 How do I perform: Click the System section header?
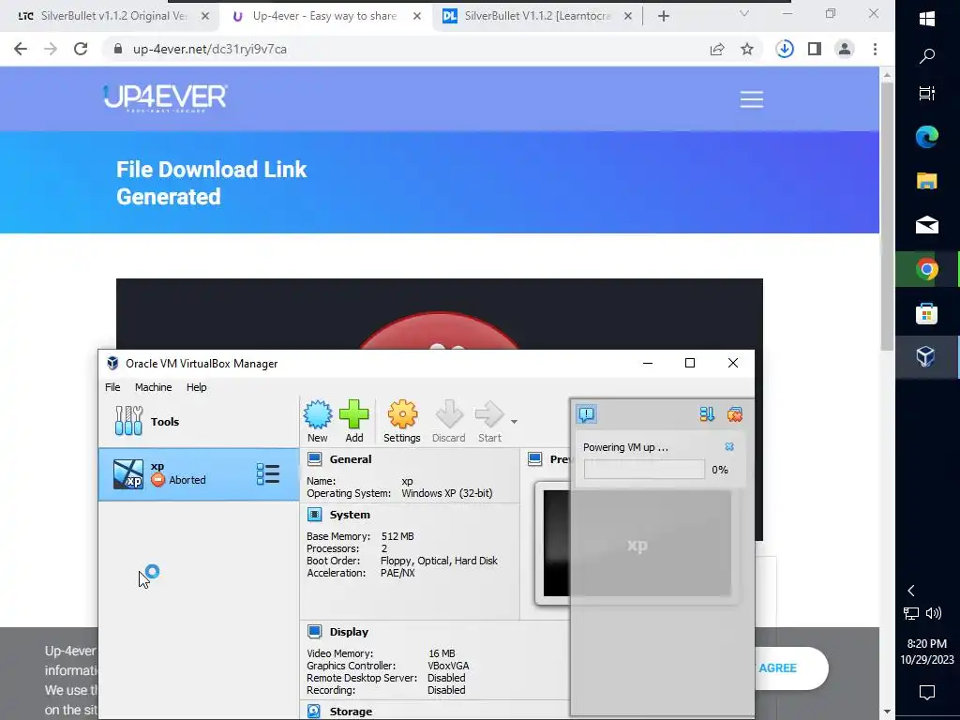click(x=350, y=515)
